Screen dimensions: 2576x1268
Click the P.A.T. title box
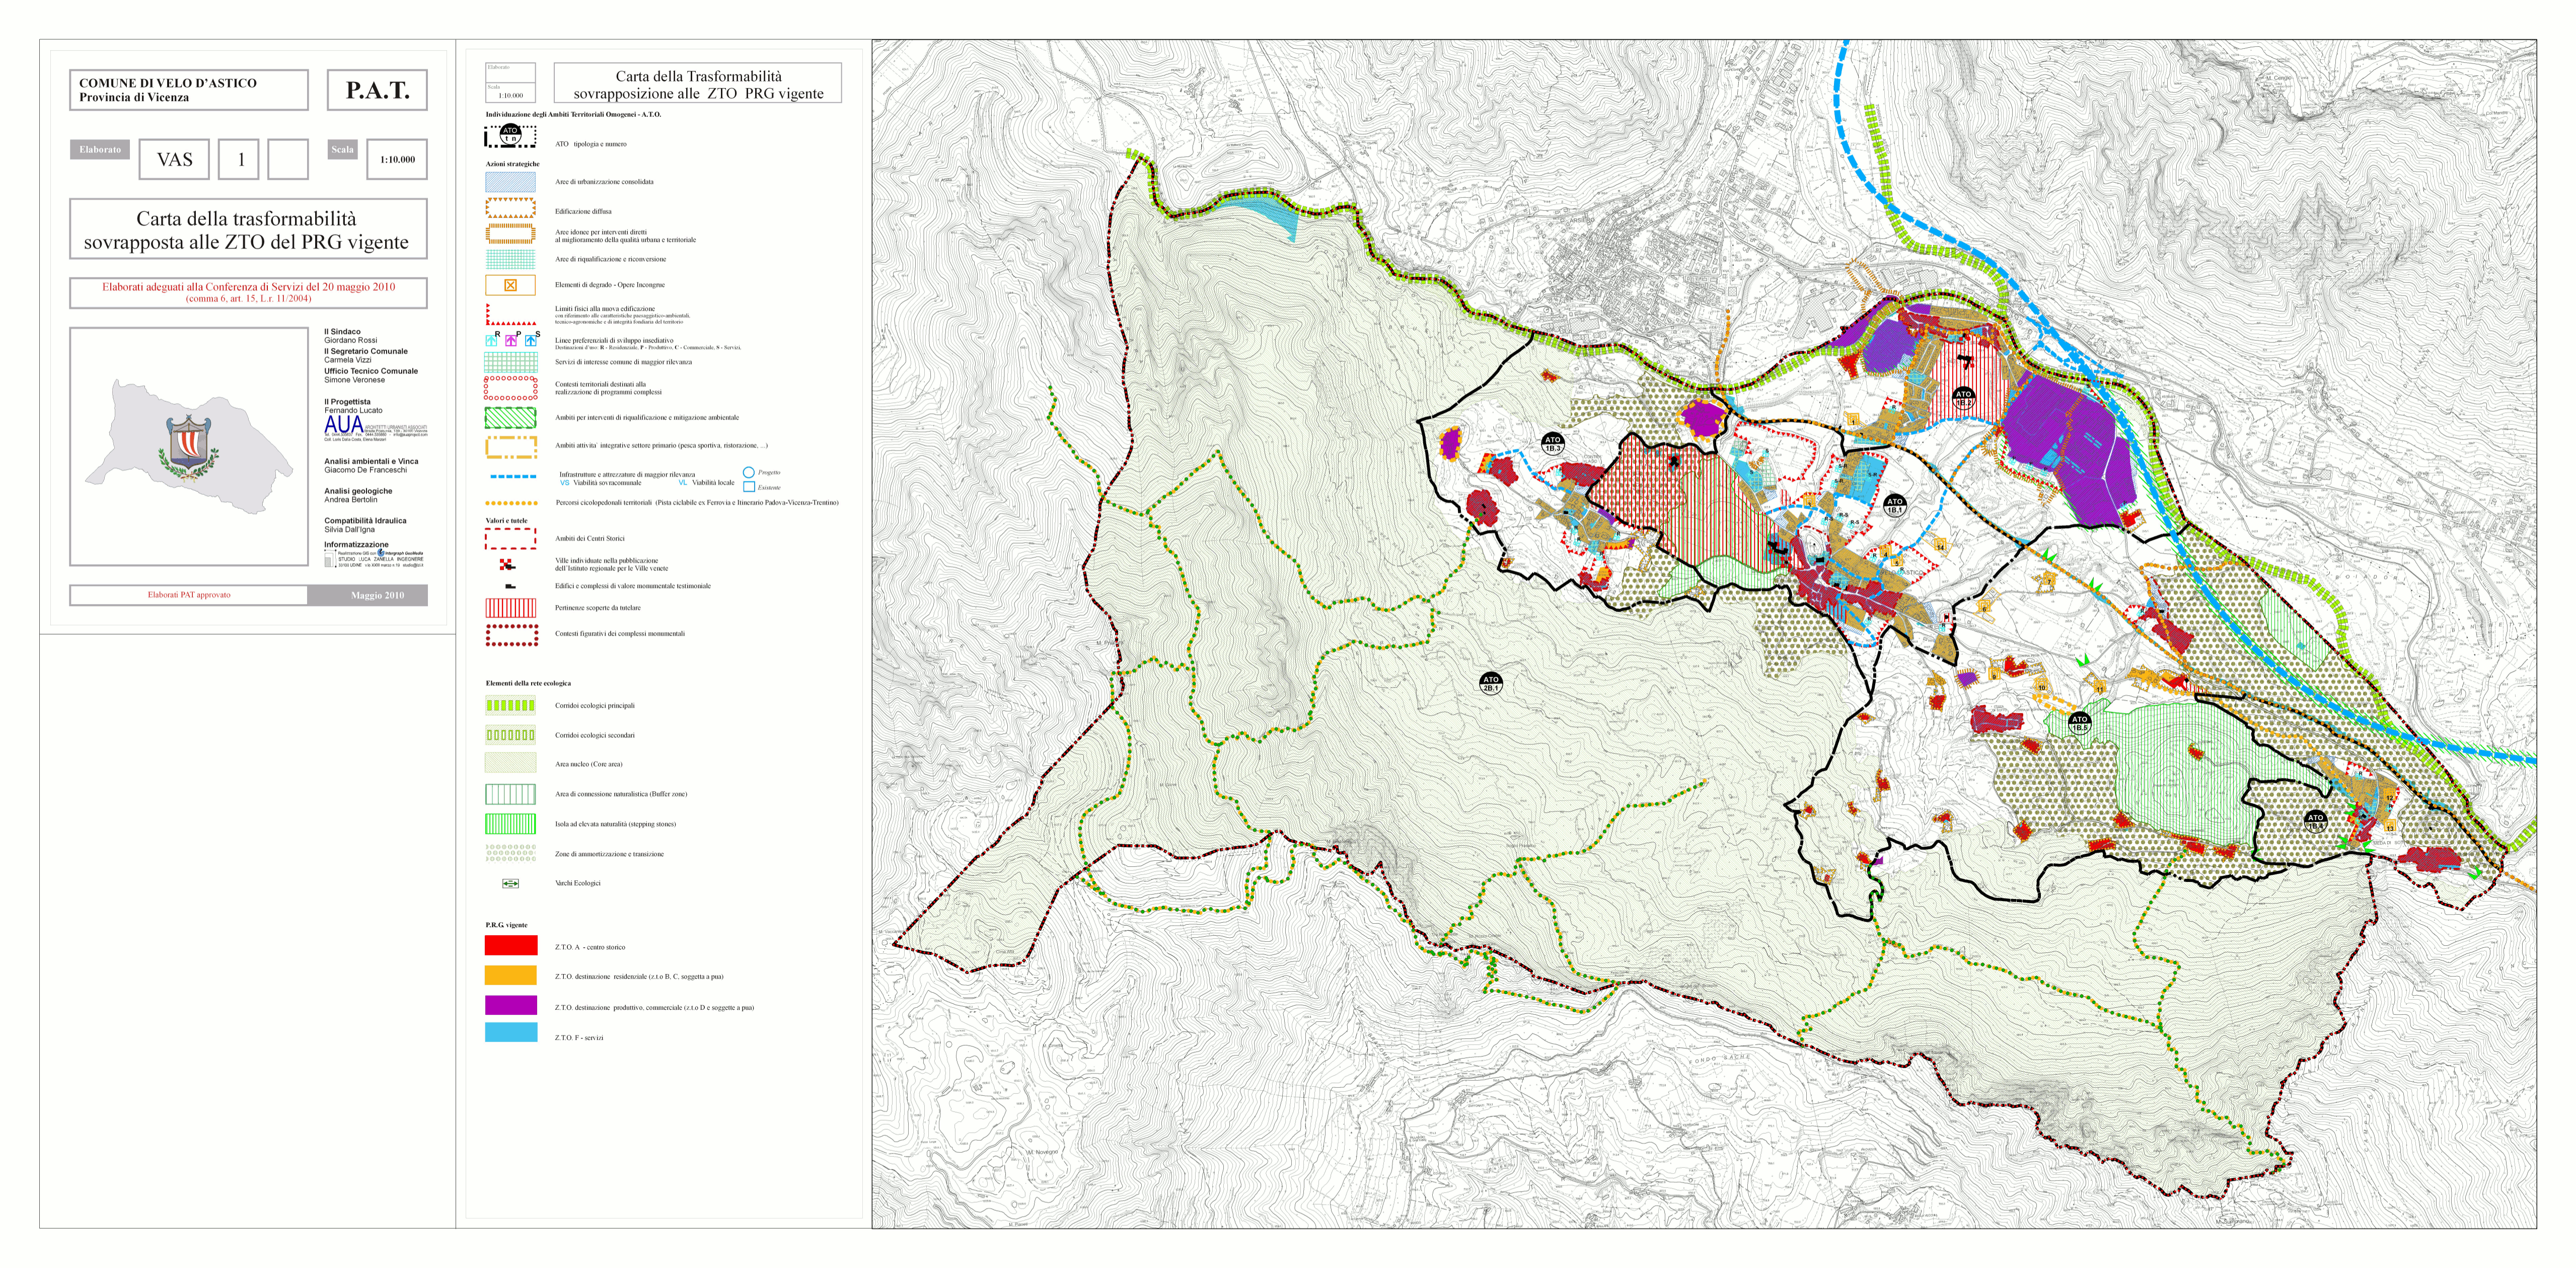point(377,90)
